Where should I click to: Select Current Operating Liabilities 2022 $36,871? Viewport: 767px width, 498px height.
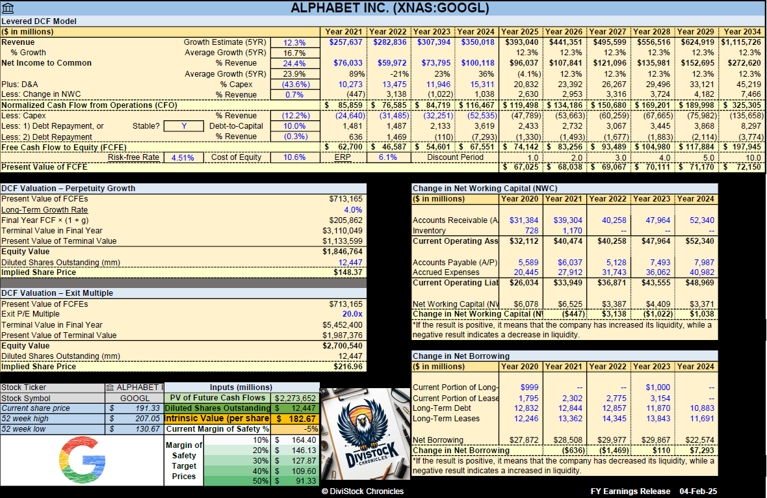[612, 283]
